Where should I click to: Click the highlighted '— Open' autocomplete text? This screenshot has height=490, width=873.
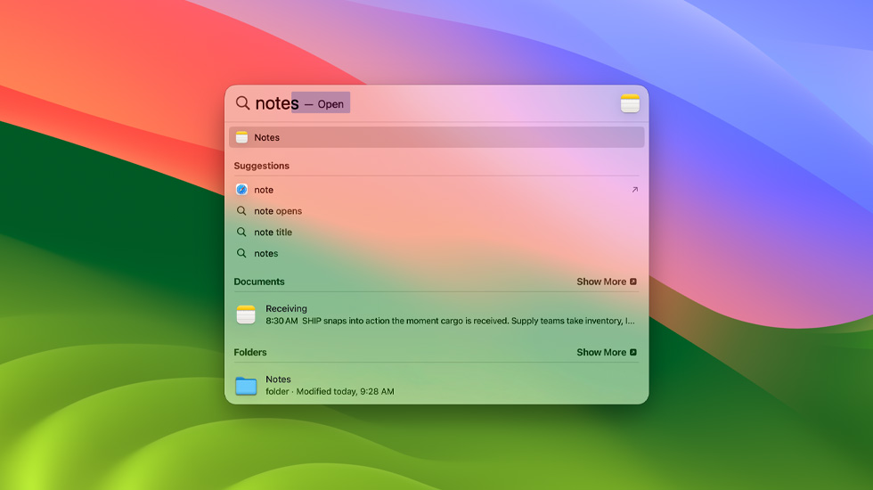[x=324, y=104]
